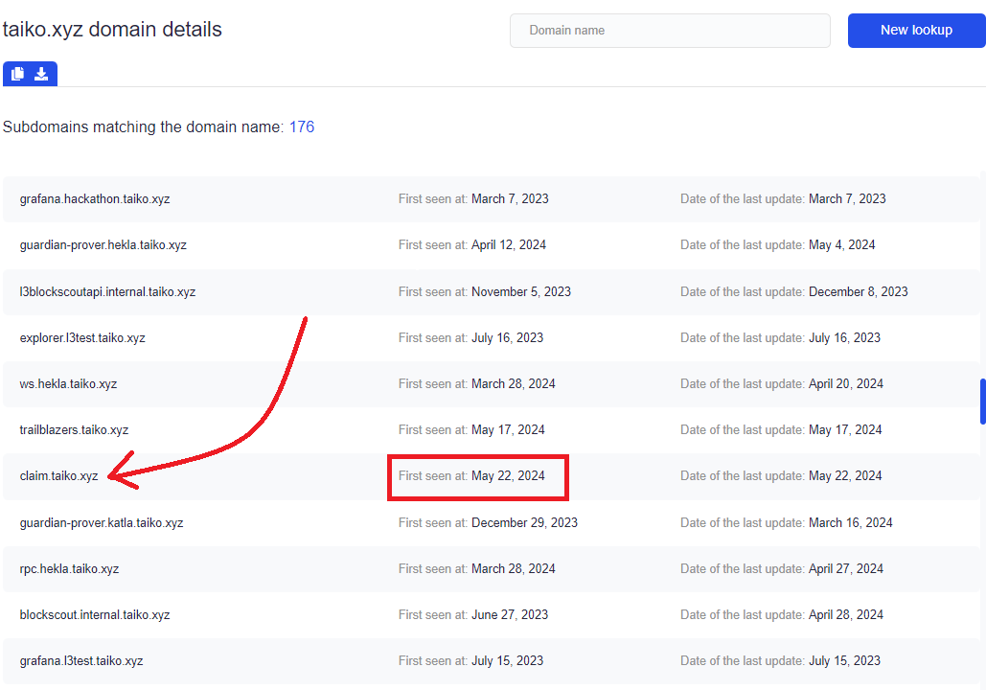Click last update date April 20, 2024
Screen dimensions: 986x690
coord(846,383)
